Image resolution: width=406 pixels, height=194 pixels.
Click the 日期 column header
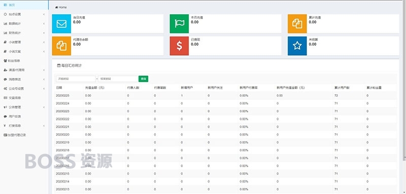pos(59,88)
